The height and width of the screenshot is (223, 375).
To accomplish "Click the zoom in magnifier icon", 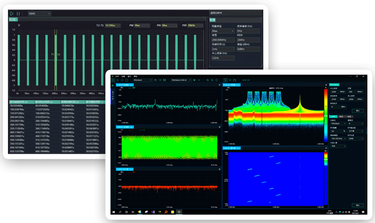I will (x=208, y=80).
